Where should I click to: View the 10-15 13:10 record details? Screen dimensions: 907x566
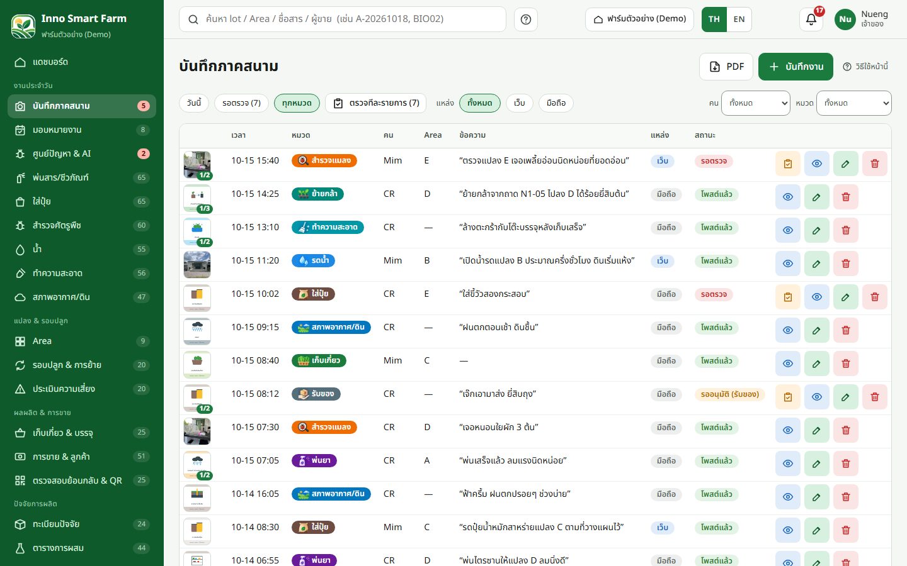pos(788,231)
